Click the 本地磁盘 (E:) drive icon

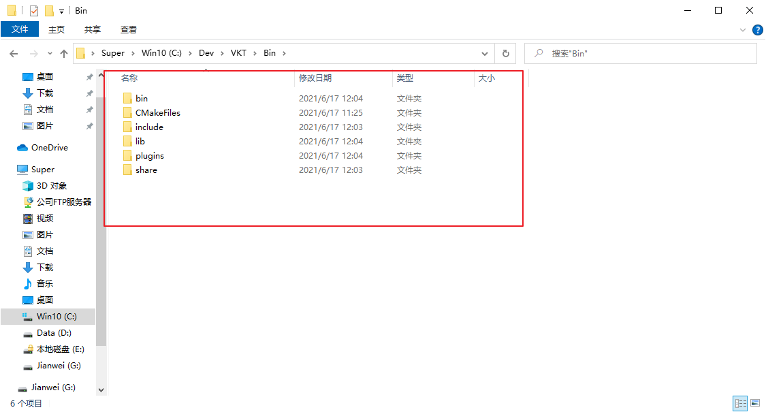click(28, 349)
